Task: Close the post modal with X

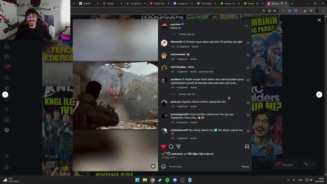Action: point(319,20)
